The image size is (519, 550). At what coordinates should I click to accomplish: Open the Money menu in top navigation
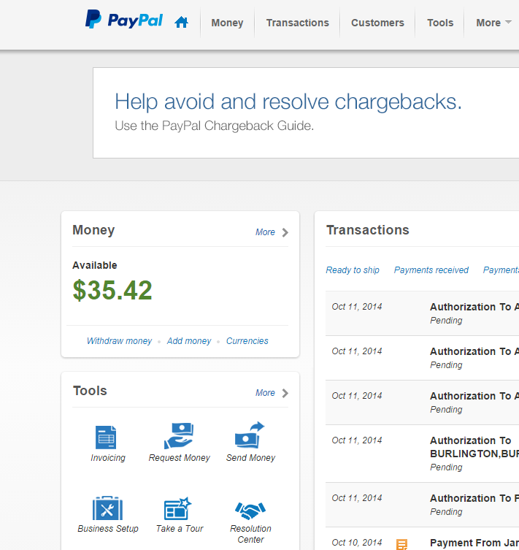click(227, 23)
